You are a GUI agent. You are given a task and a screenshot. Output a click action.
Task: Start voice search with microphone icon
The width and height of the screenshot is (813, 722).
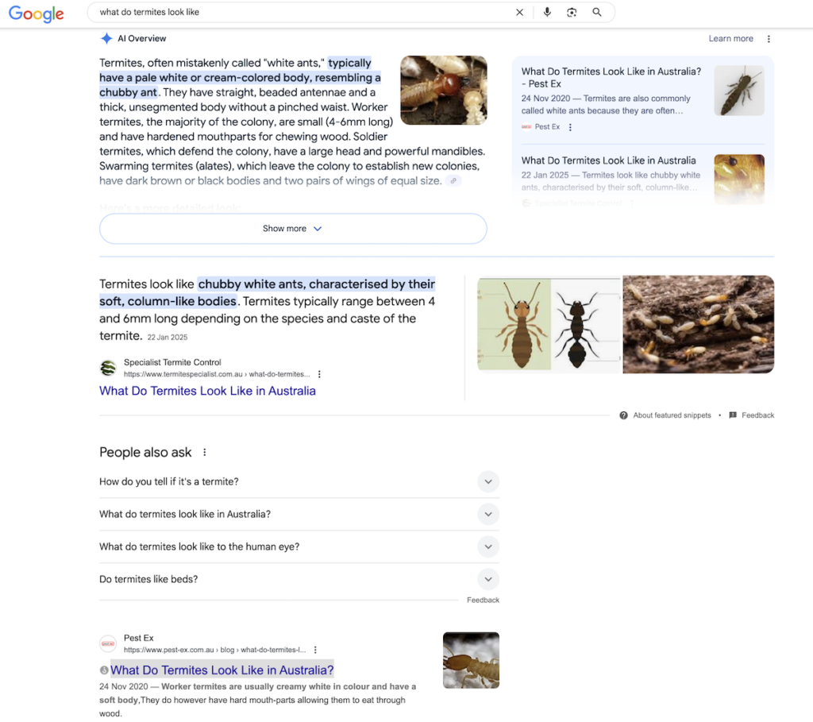[x=547, y=13]
